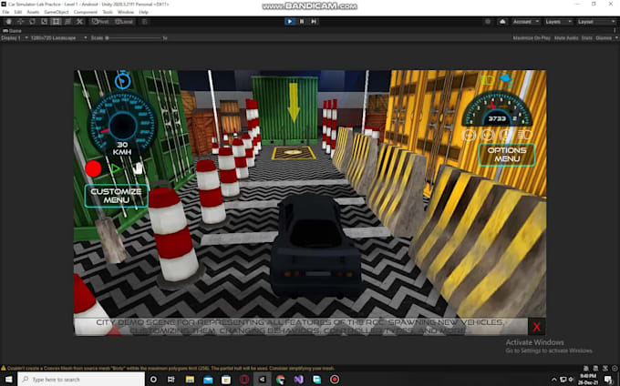The width and height of the screenshot is (620, 386).
Task: Click the Game view Scale slider
Action: (134, 38)
